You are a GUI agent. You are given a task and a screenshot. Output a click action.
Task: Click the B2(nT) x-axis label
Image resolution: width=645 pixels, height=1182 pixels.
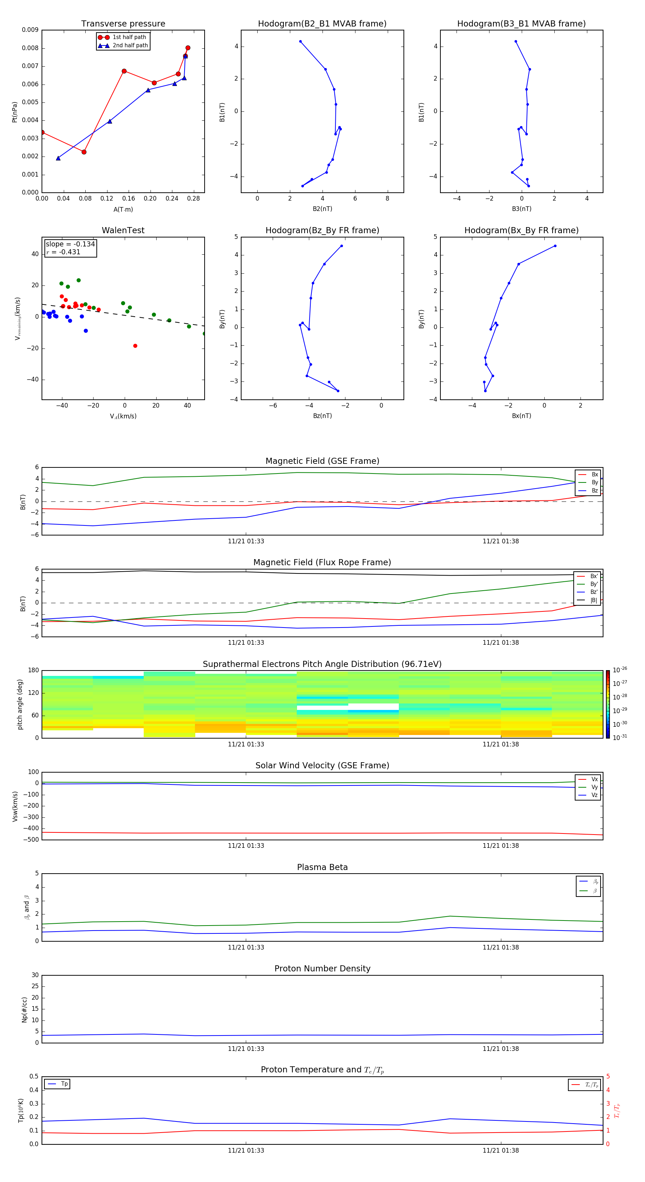(x=322, y=209)
